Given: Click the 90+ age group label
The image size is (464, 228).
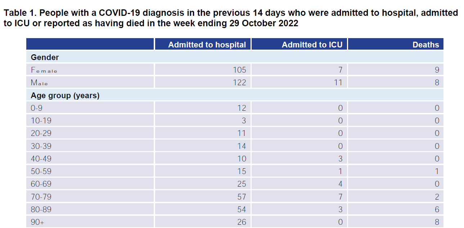Looking at the screenshot, I should point(37,222).
